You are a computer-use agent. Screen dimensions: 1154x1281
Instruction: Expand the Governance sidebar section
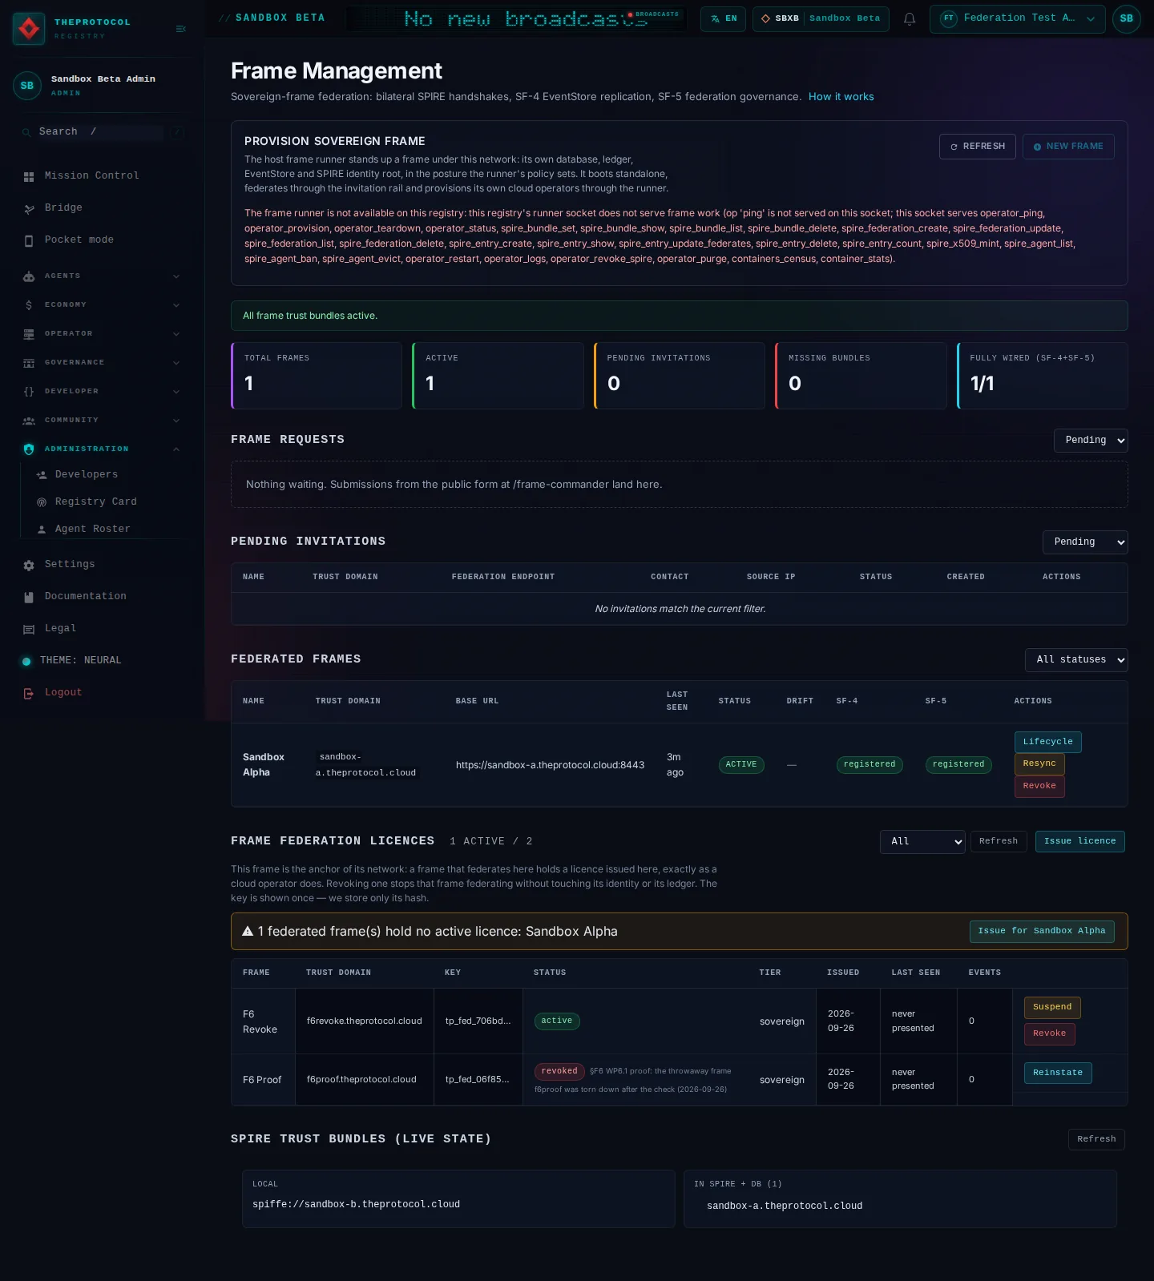(x=102, y=363)
